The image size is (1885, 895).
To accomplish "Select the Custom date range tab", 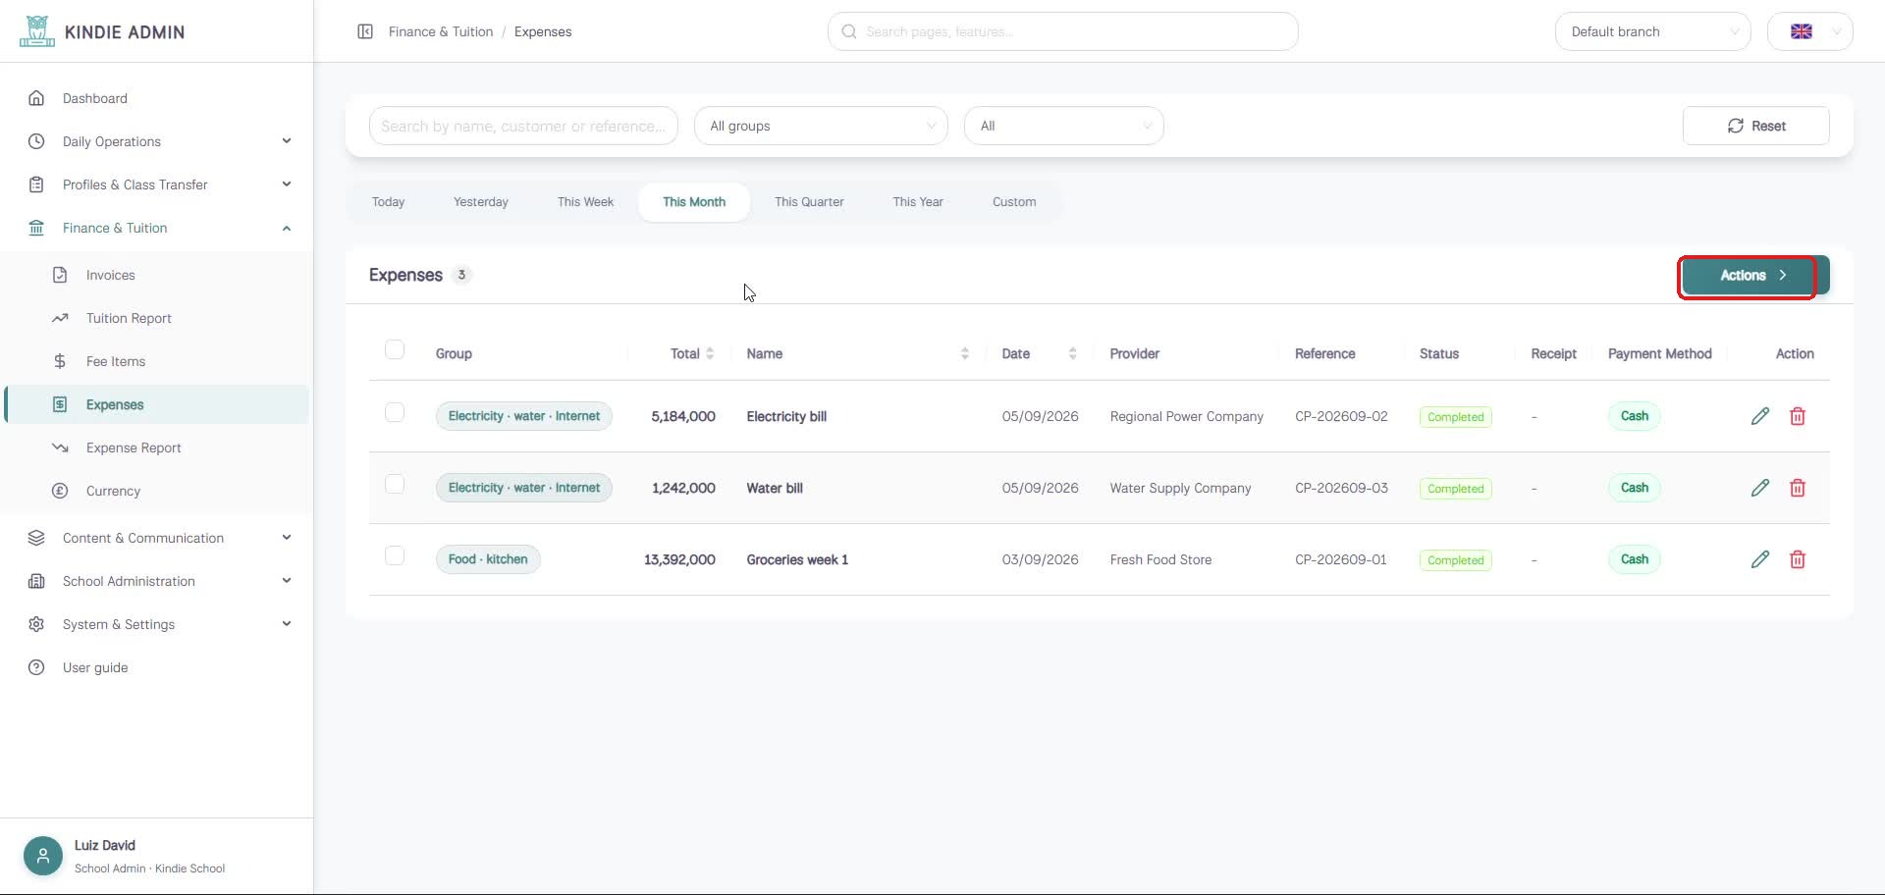I will click(1014, 202).
